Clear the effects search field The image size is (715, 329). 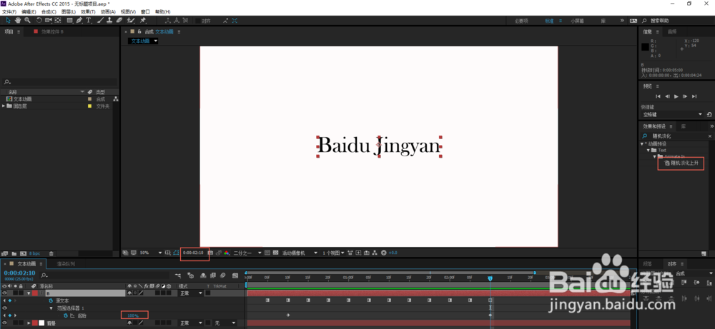[709, 136]
